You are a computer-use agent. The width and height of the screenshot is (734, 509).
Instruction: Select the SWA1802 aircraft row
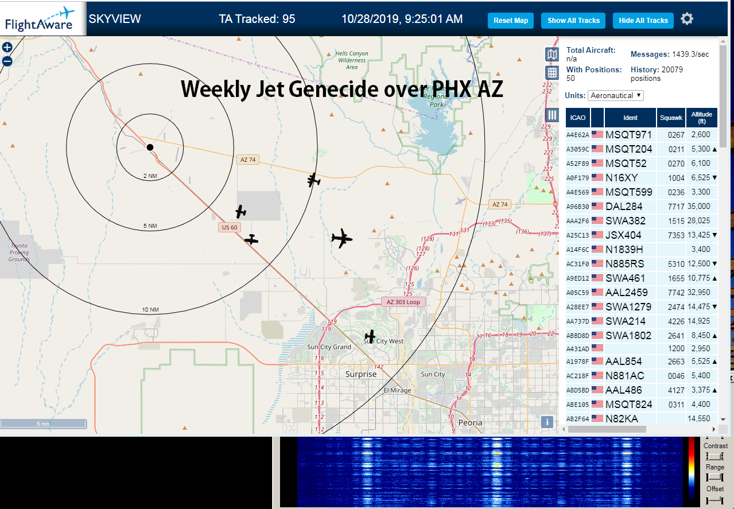[x=642, y=335]
